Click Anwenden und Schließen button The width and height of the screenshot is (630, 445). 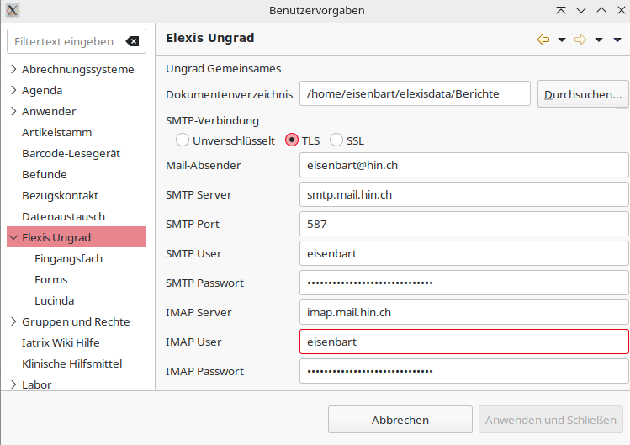point(550,420)
